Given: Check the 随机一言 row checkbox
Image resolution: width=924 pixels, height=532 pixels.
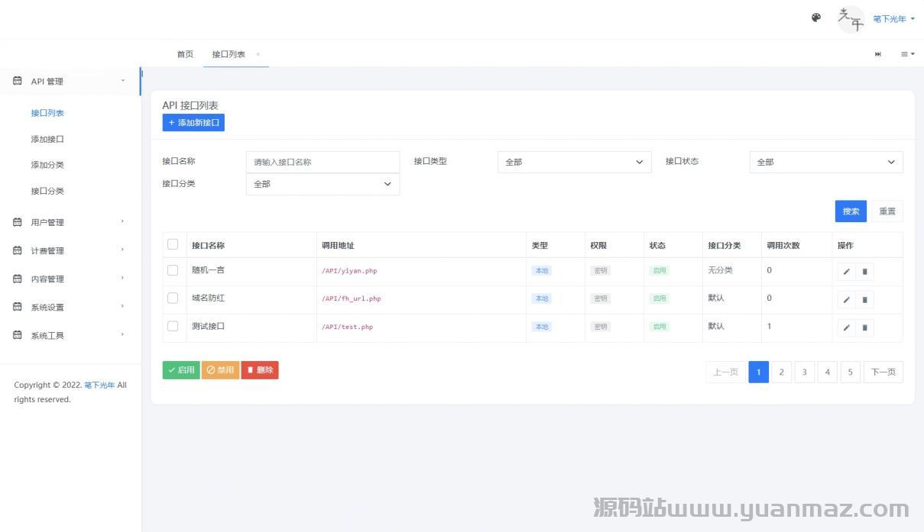Looking at the screenshot, I should [x=173, y=270].
